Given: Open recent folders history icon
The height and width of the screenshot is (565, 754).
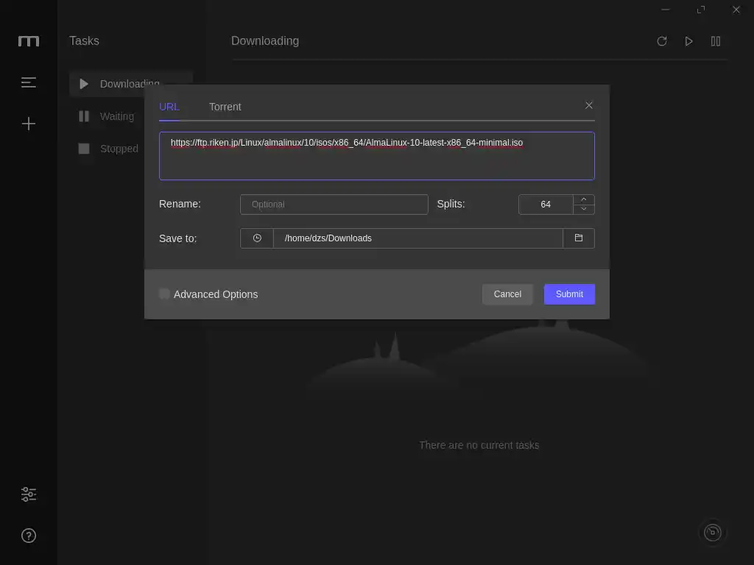Looking at the screenshot, I should (257, 238).
